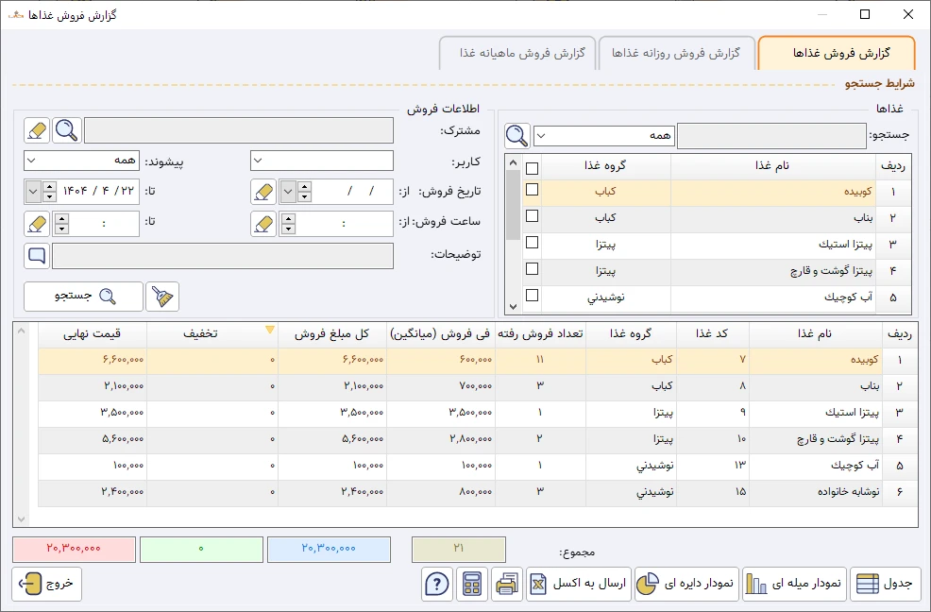Open the food group همه dropdown
Viewport: 931px width, 612px height.
604,136
